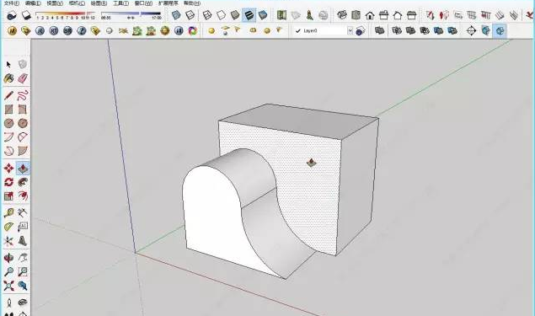Image resolution: width=535 pixels, height=316 pixels.
Task: Choose the Rectangle drawing tool
Action: tap(9, 110)
